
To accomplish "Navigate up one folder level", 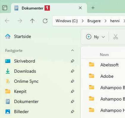I will [x=32, y=21].
